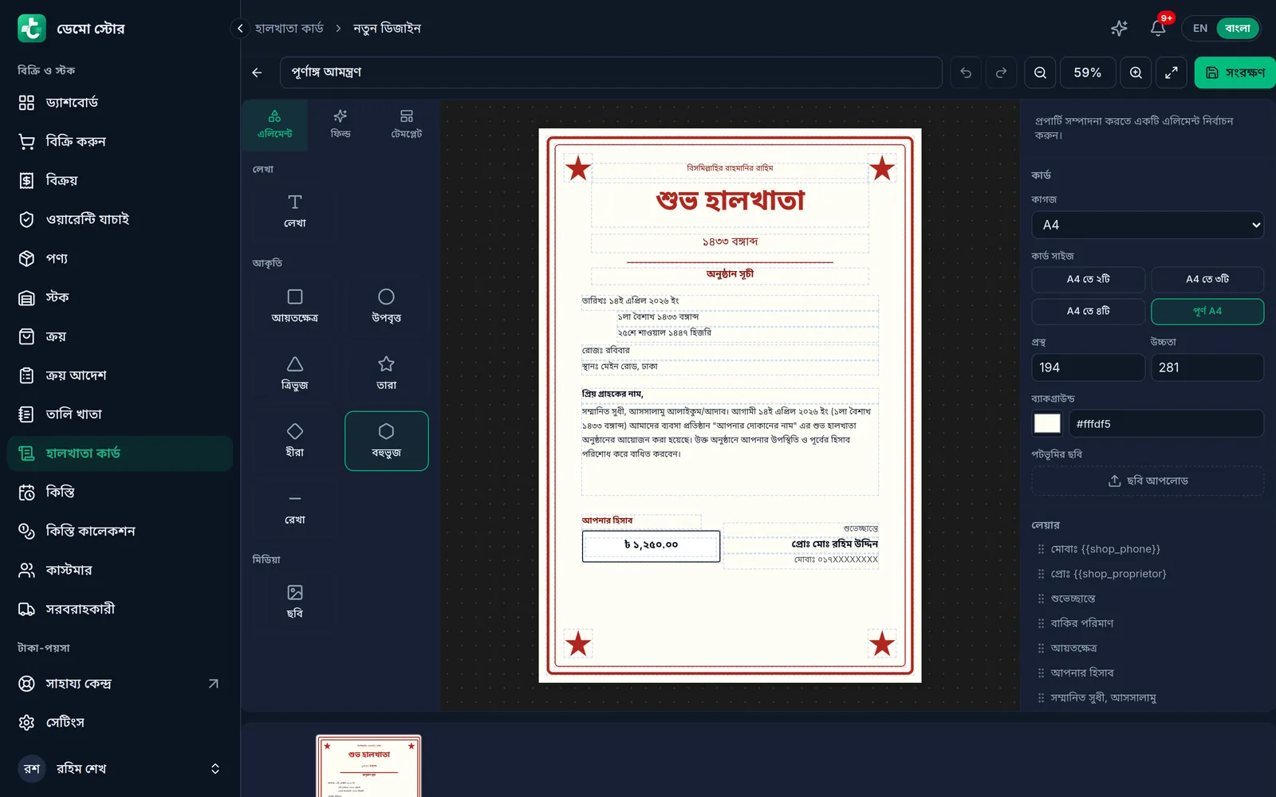1276x797 pixels.
Task: Switch to the ফিল্ড tab
Action: point(341,124)
